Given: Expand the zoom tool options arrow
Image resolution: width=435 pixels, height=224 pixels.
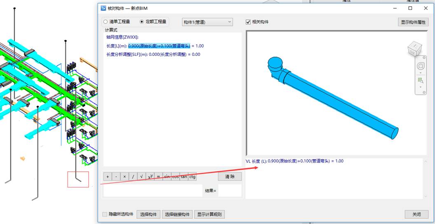Looking at the screenshot, I should 421,87.
